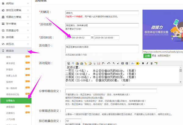This screenshot has height=125, width=183.
Task: Click the 微接力 banner image thumbnail
Action: point(163,30)
